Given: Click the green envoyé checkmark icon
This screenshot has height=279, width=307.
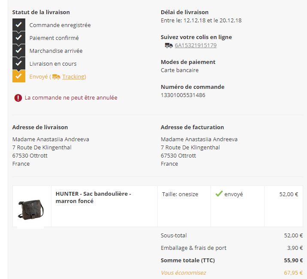Looking at the screenshot, I should tap(219, 194).
